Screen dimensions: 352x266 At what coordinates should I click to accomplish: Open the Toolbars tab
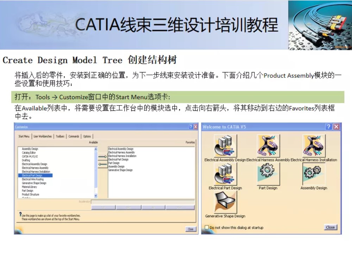pos(60,136)
